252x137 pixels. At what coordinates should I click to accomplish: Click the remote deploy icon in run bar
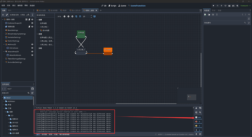point(225,5)
